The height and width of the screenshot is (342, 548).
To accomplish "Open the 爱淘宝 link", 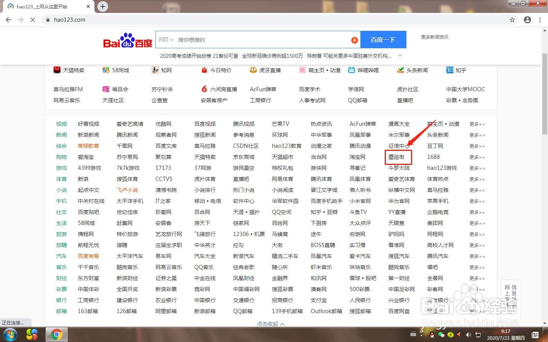I will click(x=86, y=157).
